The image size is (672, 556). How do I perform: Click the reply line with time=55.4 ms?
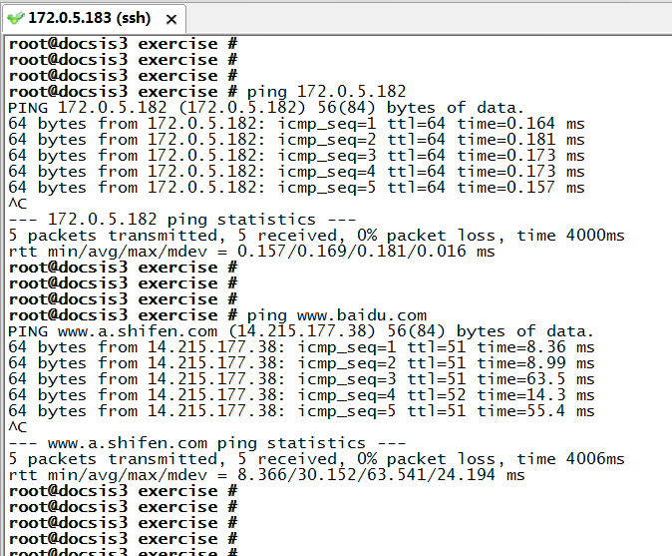[300, 411]
